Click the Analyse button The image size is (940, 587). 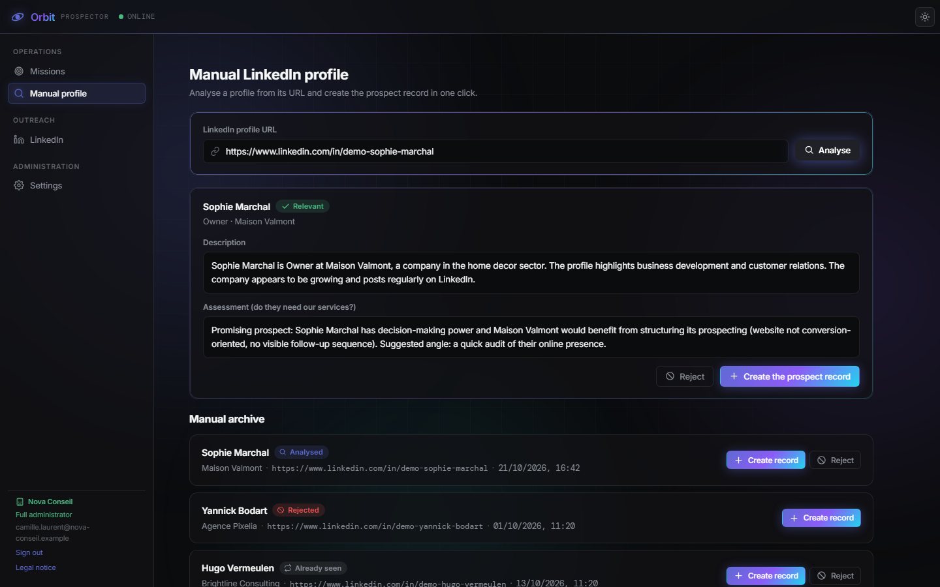point(827,150)
